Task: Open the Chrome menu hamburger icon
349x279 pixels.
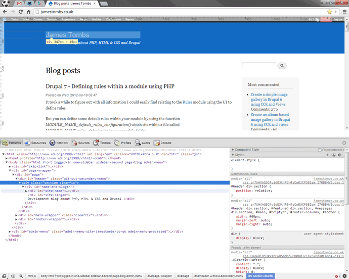Action: tap(344, 12)
